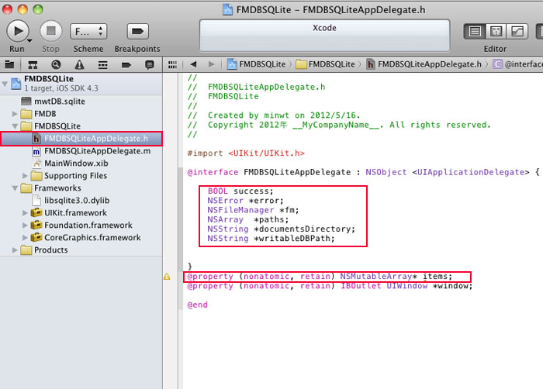Click the NSMutableArray* items property line
The width and height of the screenshot is (543, 389).
[320, 276]
